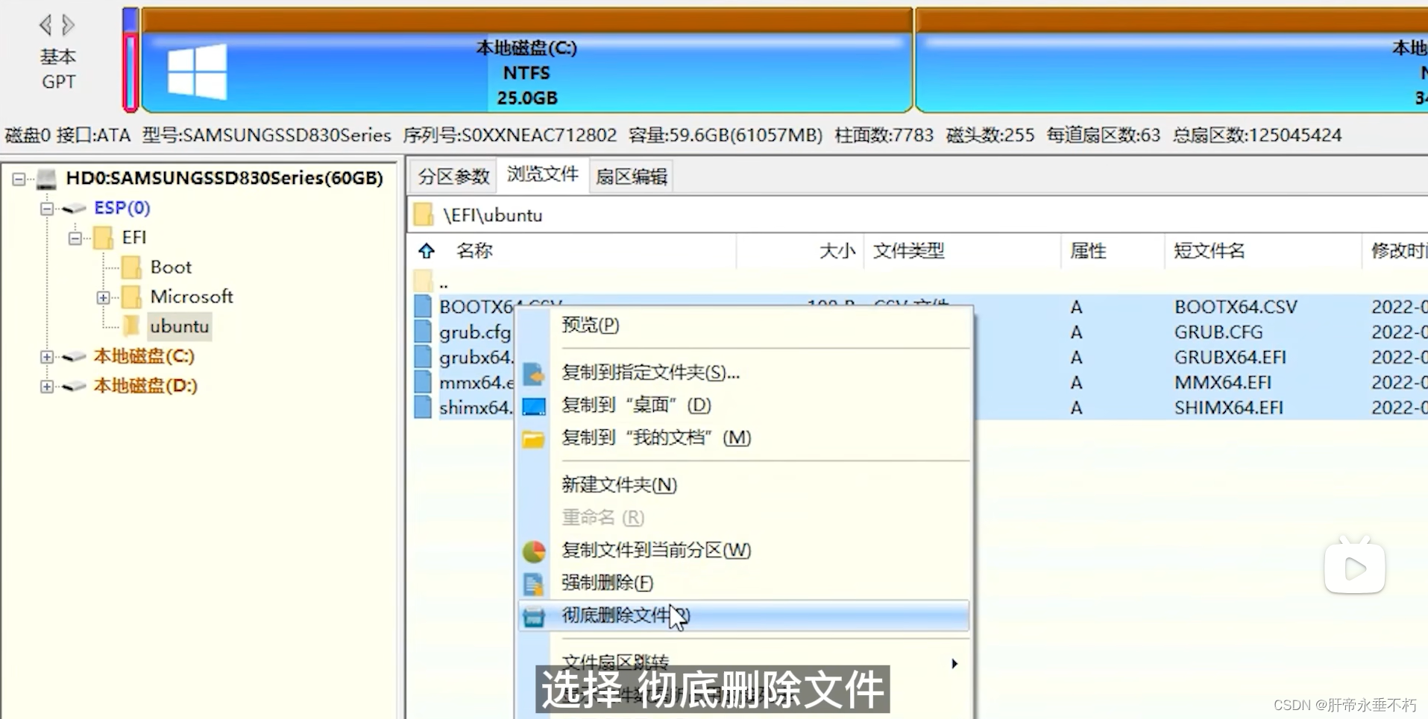1428x719 pixels.
Task: Click the Boot folder icon
Action: (130, 267)
